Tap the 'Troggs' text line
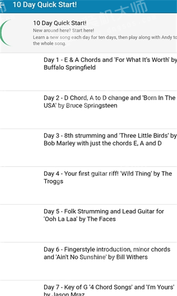 coord(54,182)
